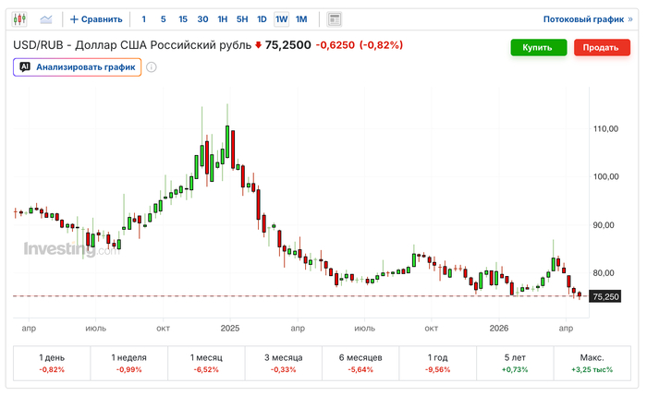Select the 1M timeframe interval
Viewport: 647px width, 396px height.
point(301,18)
